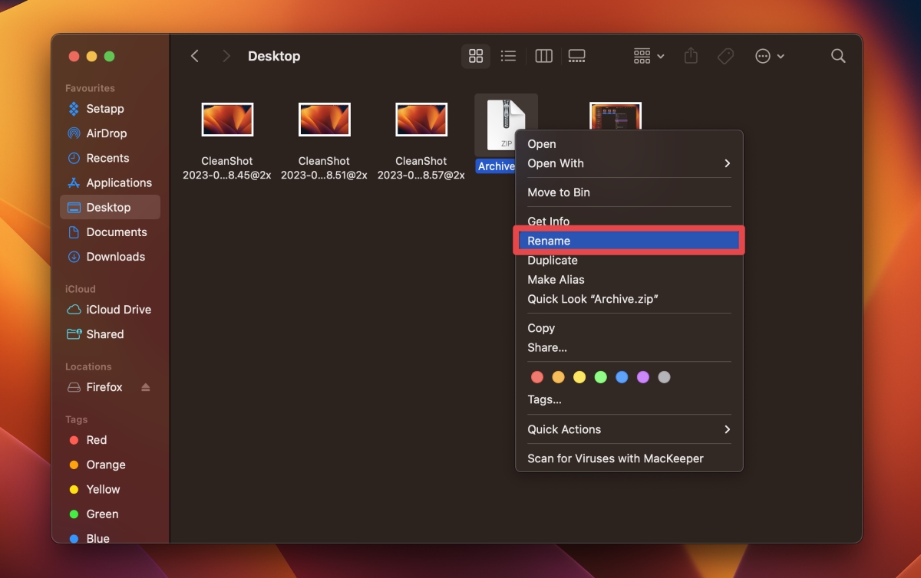Open the More actions ellipsis dropdown
Viewport: 921px width, 578px height.
pyautogui.click(x=769, y=55)
